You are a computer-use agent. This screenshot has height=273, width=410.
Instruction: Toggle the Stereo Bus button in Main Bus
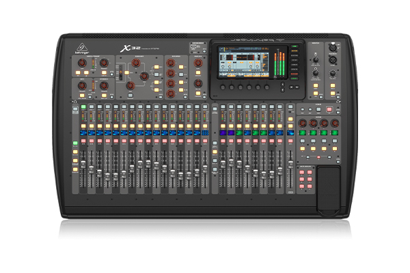pos(198,93)
